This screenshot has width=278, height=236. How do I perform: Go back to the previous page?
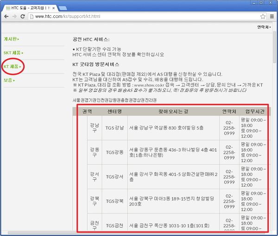(6, 17)
